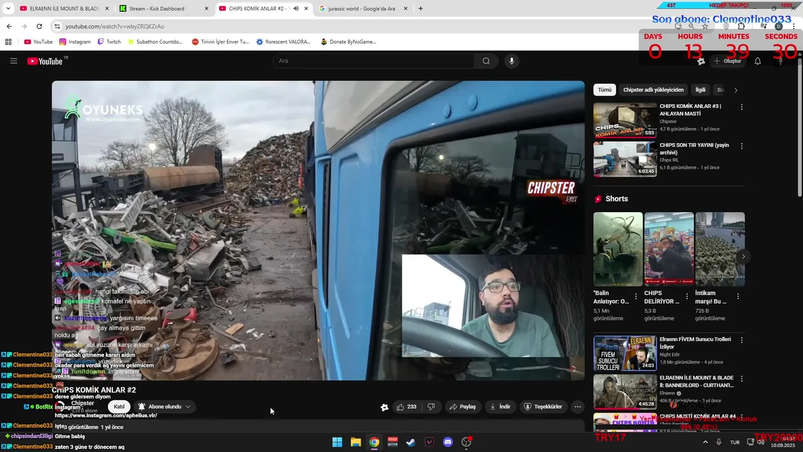The image size is (803, 452).
Task: Download the video with İndir
Action: click(500, 407)
